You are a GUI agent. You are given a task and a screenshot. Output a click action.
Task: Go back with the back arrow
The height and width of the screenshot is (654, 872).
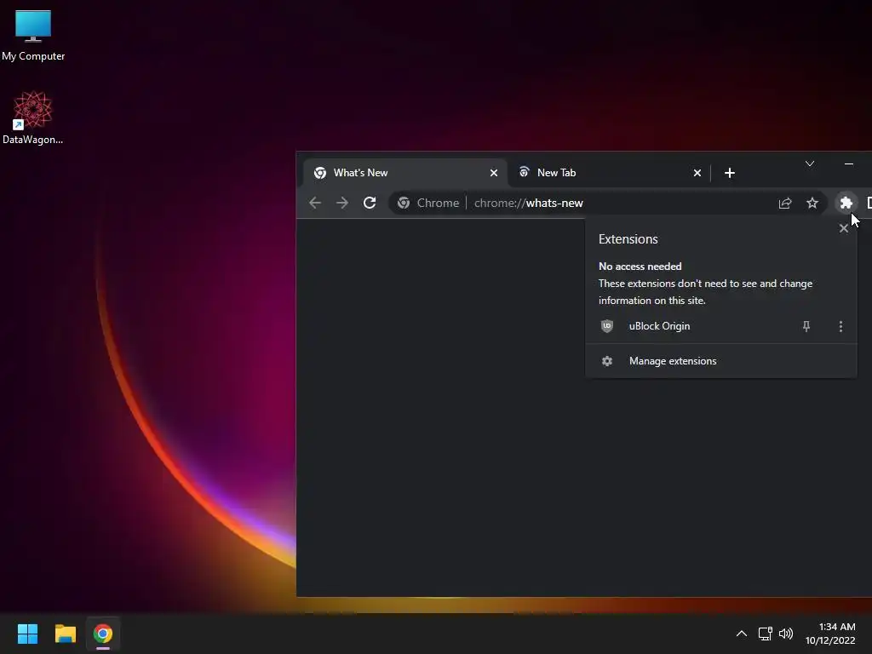coord(315,203)
